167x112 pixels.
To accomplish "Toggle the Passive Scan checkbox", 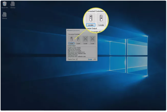I will [x=77, y=59].
